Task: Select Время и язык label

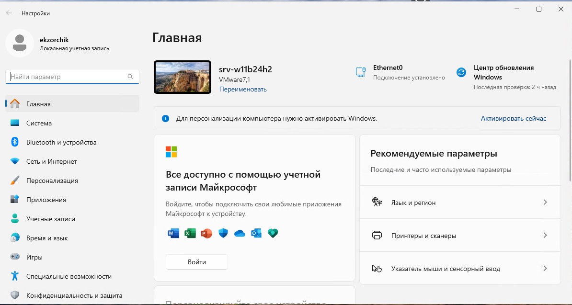Action: click(x=47, y=238)
